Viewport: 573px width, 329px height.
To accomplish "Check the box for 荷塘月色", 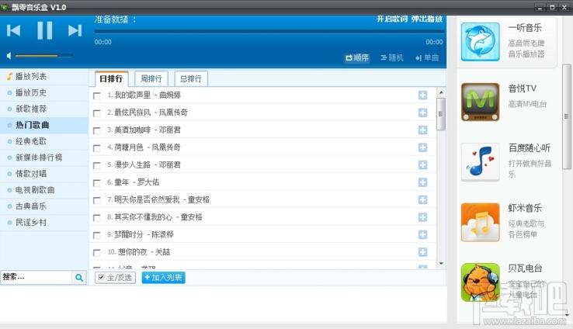I will (x=97, y=148).
